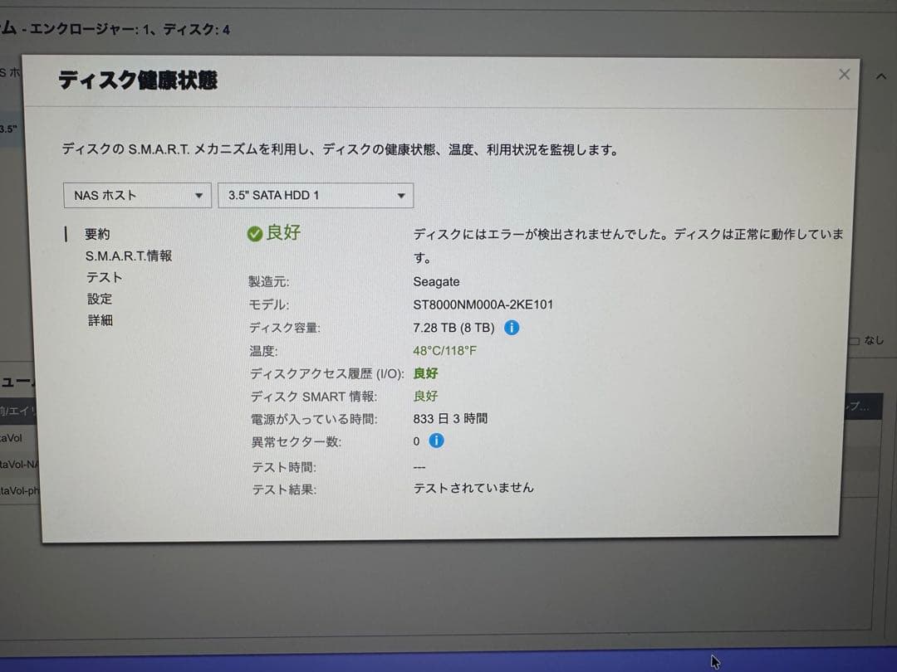The width and height of the screenshot is (897, 672).
Task: Click the green 良好 health checkmark icon
Action: tap(255, 233)
